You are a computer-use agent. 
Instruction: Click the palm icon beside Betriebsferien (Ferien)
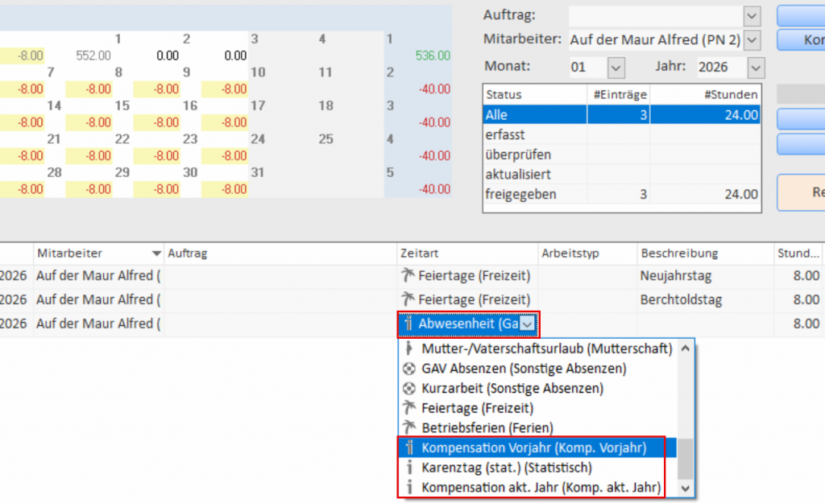410,427
